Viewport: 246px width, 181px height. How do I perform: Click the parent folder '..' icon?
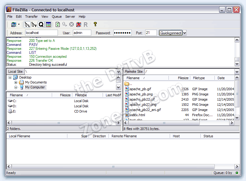[x=127, y=84]
